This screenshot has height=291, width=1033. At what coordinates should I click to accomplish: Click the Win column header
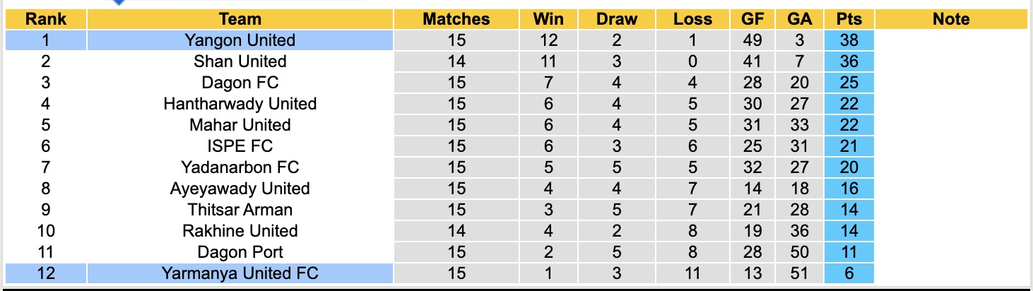(548, 19)
